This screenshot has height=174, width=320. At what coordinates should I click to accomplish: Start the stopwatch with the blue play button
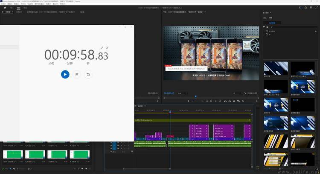tap(65, 75)
